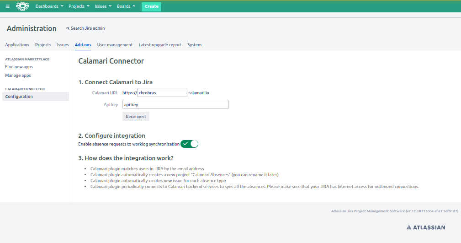Click the search magnifier icon in admin

tap(68, 28)
